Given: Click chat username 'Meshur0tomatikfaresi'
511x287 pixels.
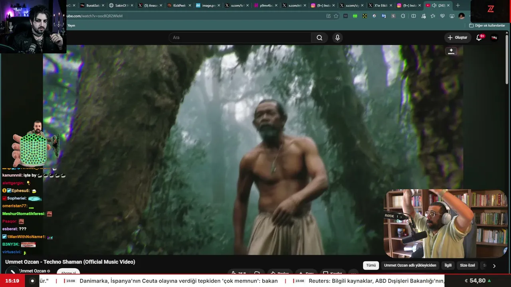Looking at the screenshot, I should pos(24,214).
